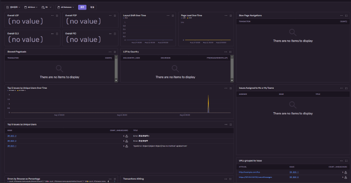
Task: Click the cancel button next to save
Action: (x=92, y=7)
